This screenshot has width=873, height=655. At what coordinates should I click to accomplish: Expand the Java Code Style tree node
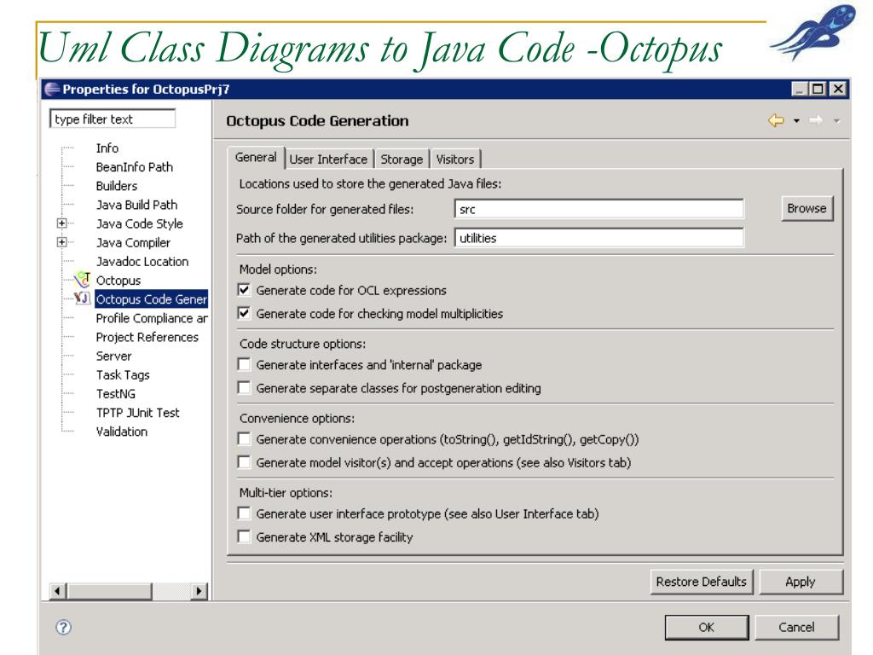(x=61, y=223)
